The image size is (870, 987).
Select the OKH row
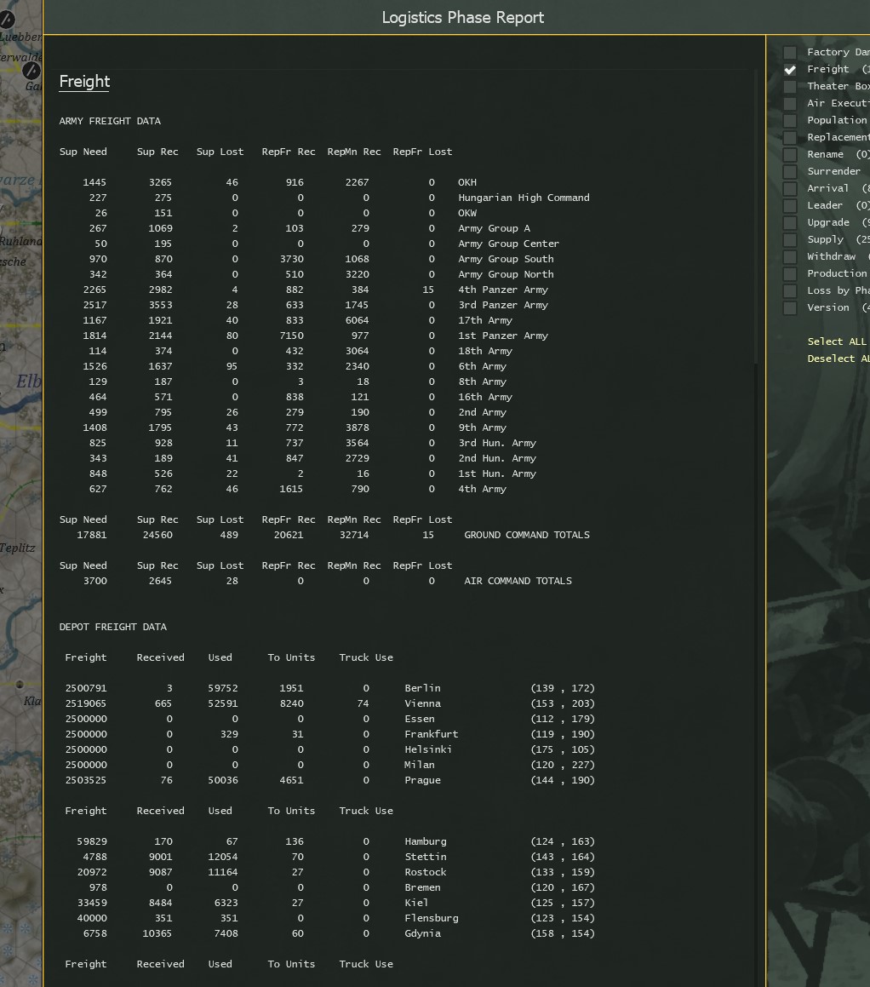click(280, 182)
